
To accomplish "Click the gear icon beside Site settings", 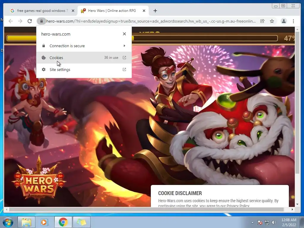I will (x=44, y=69).
